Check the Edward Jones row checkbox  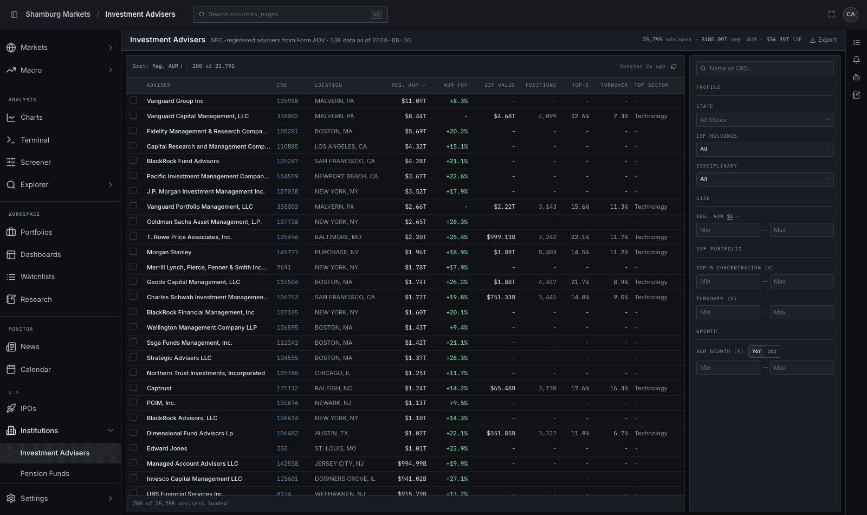pos(133,448)
